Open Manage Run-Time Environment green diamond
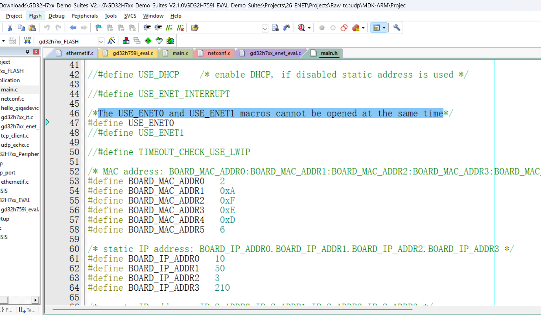Viewport: 541px width, 315px height. [x=148, y=41]
